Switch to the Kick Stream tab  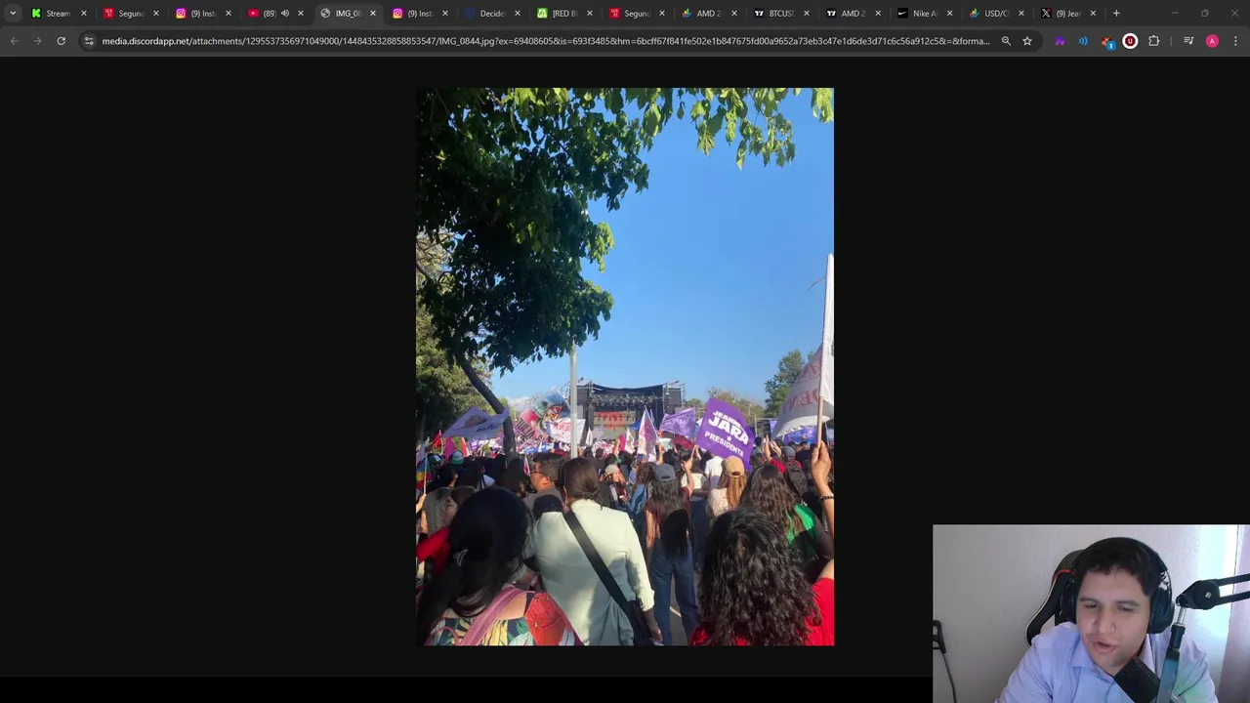[57, 13]
